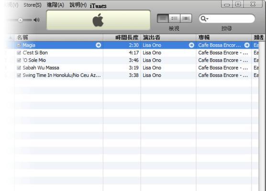Image resolution: width=266 pixels, height=191 pixels.
Task: Uncheck the Swing Time In Honolulu checkbox
Action: point(19,75)
